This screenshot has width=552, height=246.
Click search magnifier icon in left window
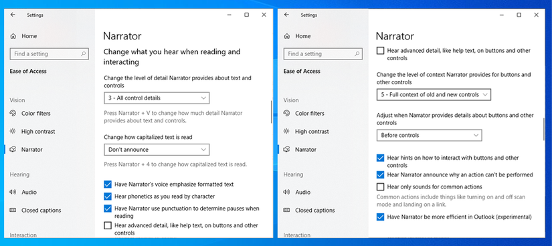tap(83, 54)
